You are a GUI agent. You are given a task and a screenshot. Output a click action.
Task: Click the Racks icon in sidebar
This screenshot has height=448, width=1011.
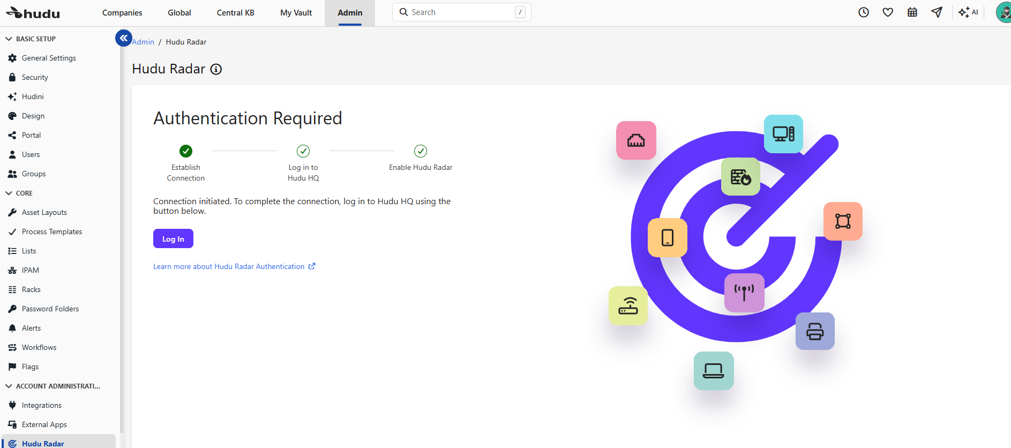point(12,289)
